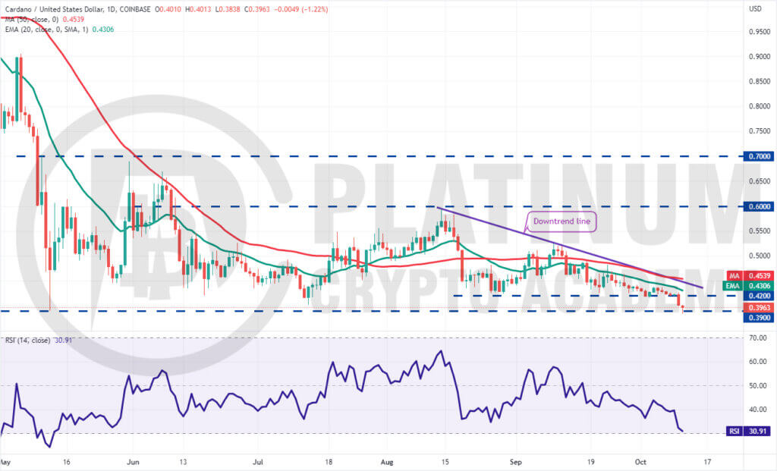
Task: Click the 0.8000 price axis value
Action: point(759,106)
